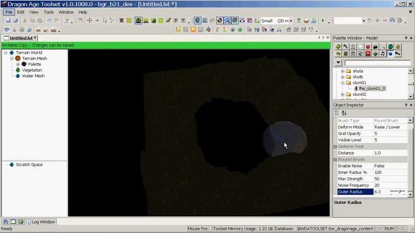
Task: Toggle the highlighted blue view button before the black circle
Action: pos(197,21)
